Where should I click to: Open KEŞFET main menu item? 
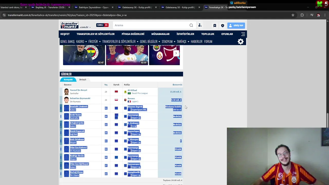pyautogui.click(x=65, y=34)
